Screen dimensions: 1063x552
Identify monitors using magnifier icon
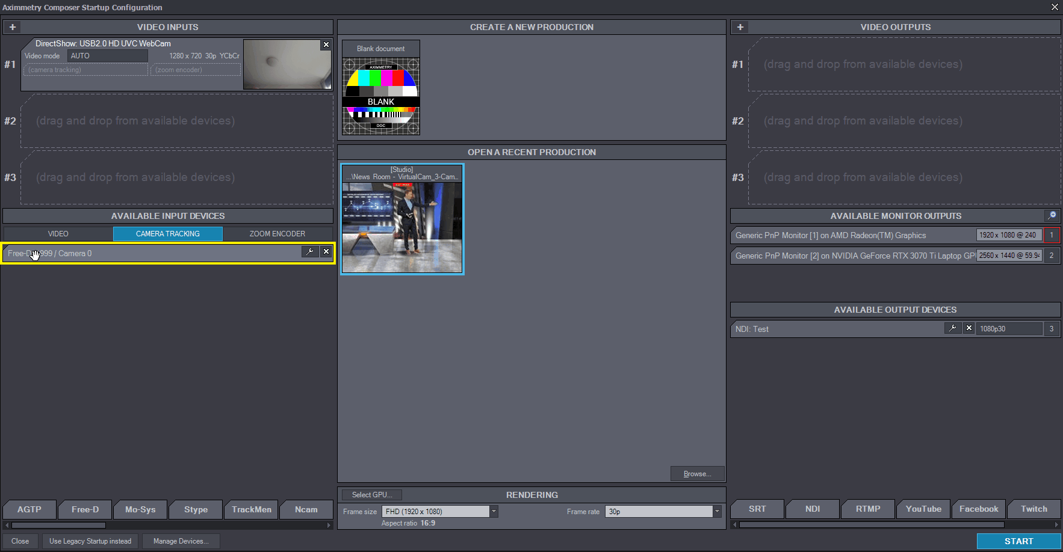[x=1052, y=215]
